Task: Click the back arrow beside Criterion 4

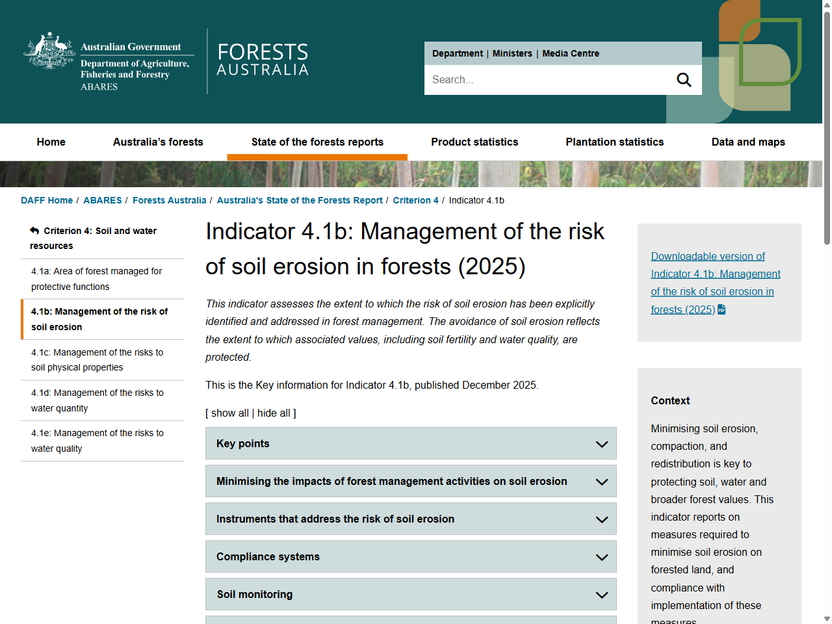Action: pos(34,231)
